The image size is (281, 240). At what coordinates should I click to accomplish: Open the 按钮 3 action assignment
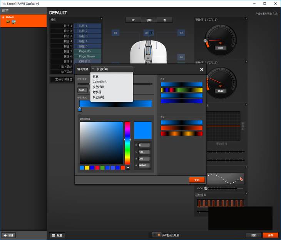tap(87, 36)
